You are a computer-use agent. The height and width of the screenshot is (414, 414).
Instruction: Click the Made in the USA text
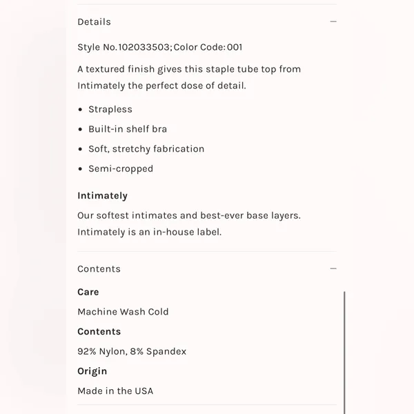pos(115,391)
